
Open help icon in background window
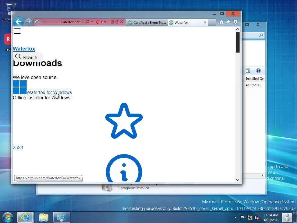[x=258, y=71]
